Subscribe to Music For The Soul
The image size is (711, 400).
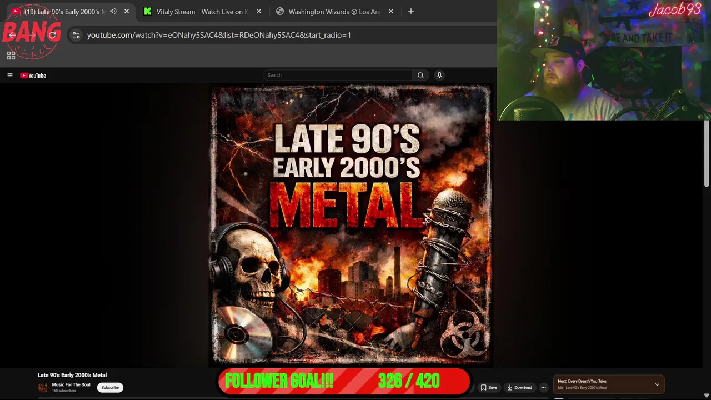[x=110, y=387]
